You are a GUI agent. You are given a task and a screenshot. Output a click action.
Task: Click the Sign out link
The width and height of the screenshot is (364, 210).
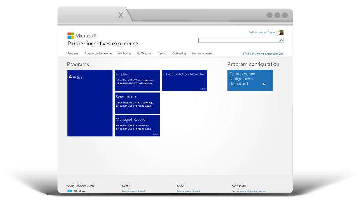[273, 32]
